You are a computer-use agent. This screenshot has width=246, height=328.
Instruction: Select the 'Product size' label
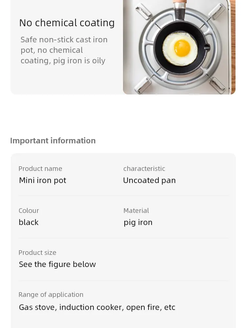click(37, 253)
